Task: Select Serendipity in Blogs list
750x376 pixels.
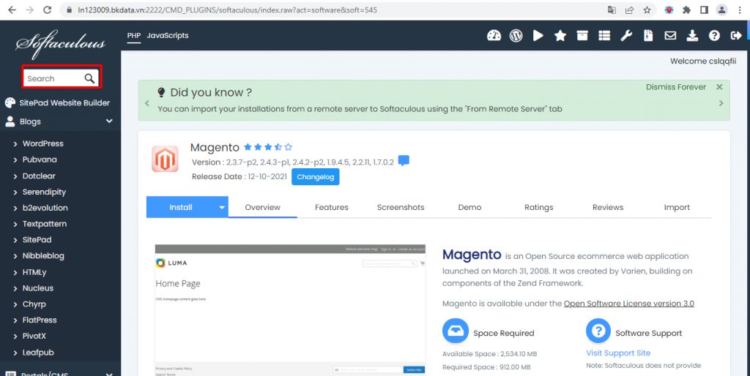Action: 44,192
